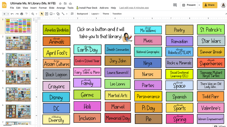This screenshot has height=127, width=227.
Task: Expand the new slide layout dropdown arrow
Action: [8, 14]
